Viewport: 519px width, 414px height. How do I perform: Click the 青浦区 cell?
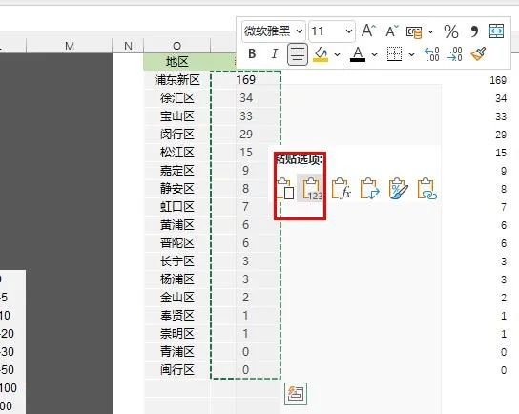tap(177, 351)
